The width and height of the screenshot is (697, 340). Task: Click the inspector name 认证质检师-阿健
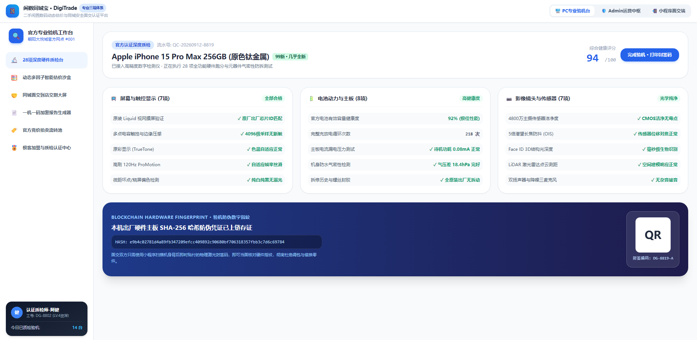(x=43, y=310)
